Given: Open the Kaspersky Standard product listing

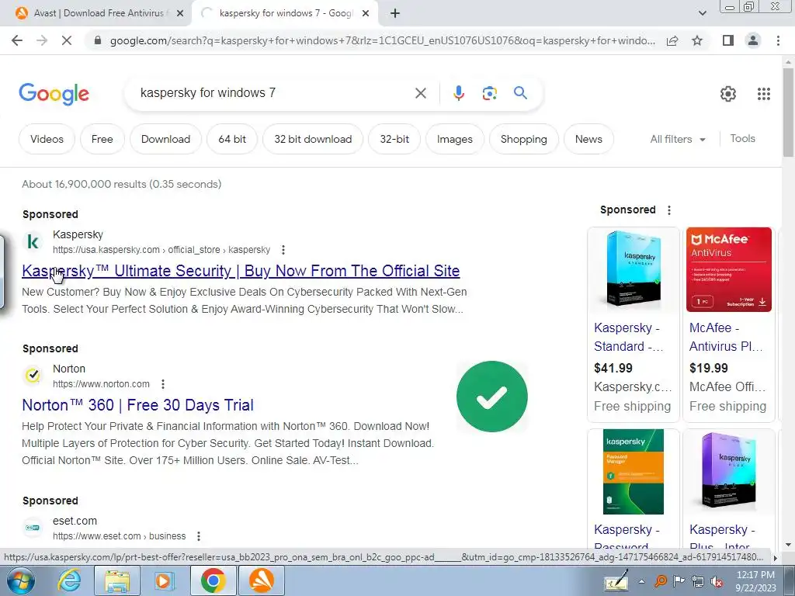Looking at the screenshot, I should click(629, 337).
